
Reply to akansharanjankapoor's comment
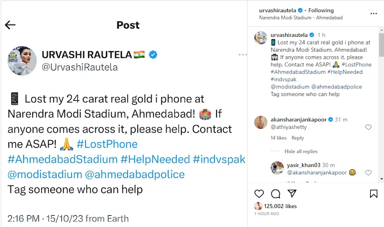click(297, 138)
